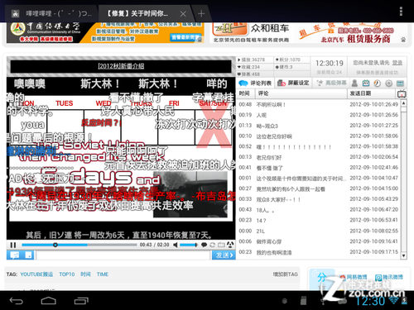The width and height of the screenshot is (414, 310).
Task: Open the 高级弹幕 advanced danmaku tab
Action: click(x=331, y=83)
